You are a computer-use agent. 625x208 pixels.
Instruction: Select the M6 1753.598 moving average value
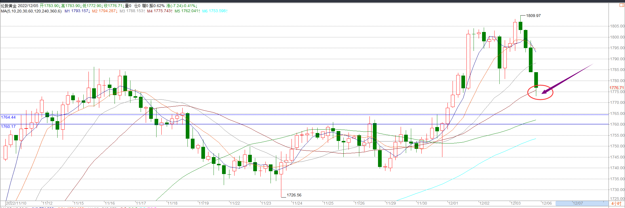pos(215,11)
